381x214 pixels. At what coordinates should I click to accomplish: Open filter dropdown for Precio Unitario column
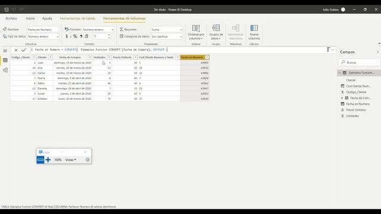(135, 58)
